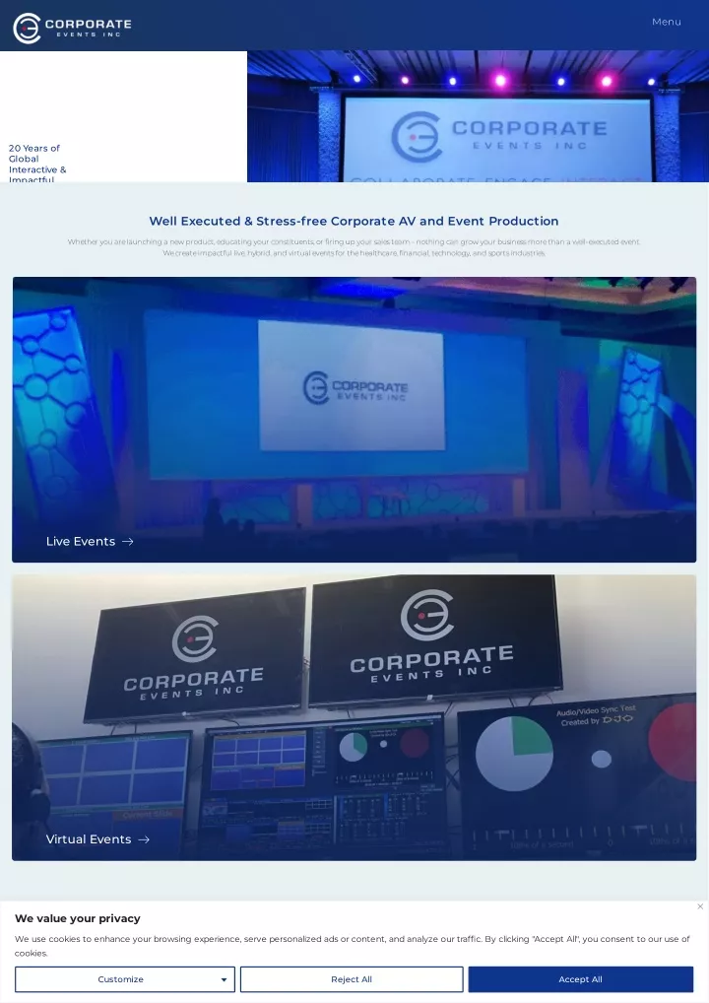Click the Corporate Events Inc header logo
709x1003 pixels.
coord(72,29)
